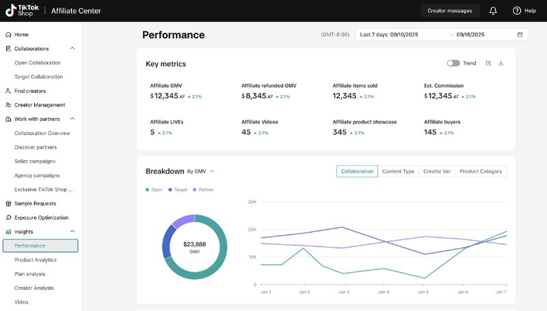Click the Creator messages button

click(450, 11)
